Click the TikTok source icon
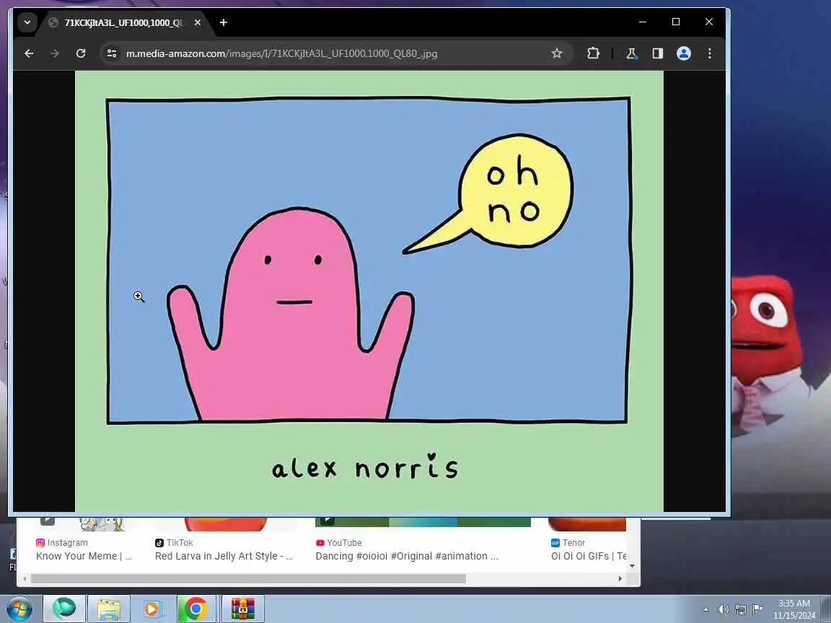This screenshot has width=831, height=623. pos(159,542)
